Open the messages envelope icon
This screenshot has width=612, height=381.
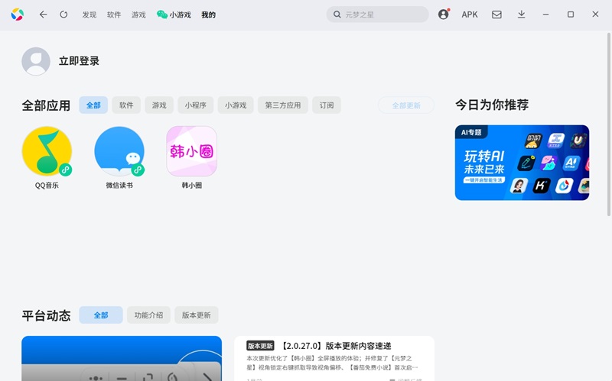click(x=496, y=15)
